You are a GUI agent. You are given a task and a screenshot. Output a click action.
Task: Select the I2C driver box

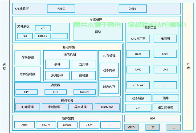pyautogui.click(x=153, y=127)
